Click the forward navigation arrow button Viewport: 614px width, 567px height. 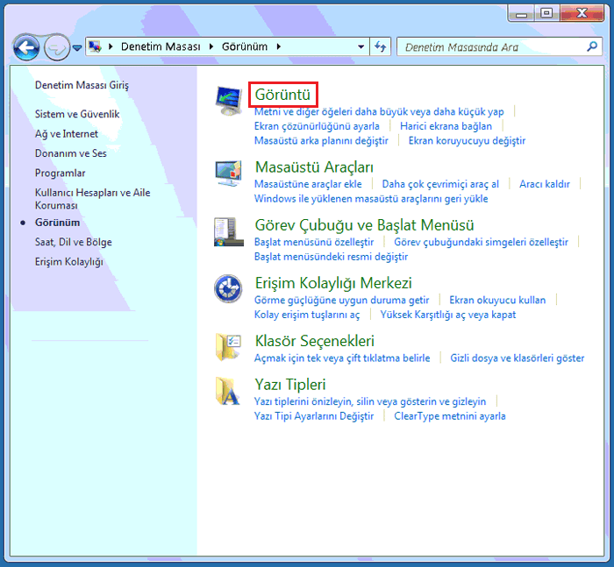point(57,47)
